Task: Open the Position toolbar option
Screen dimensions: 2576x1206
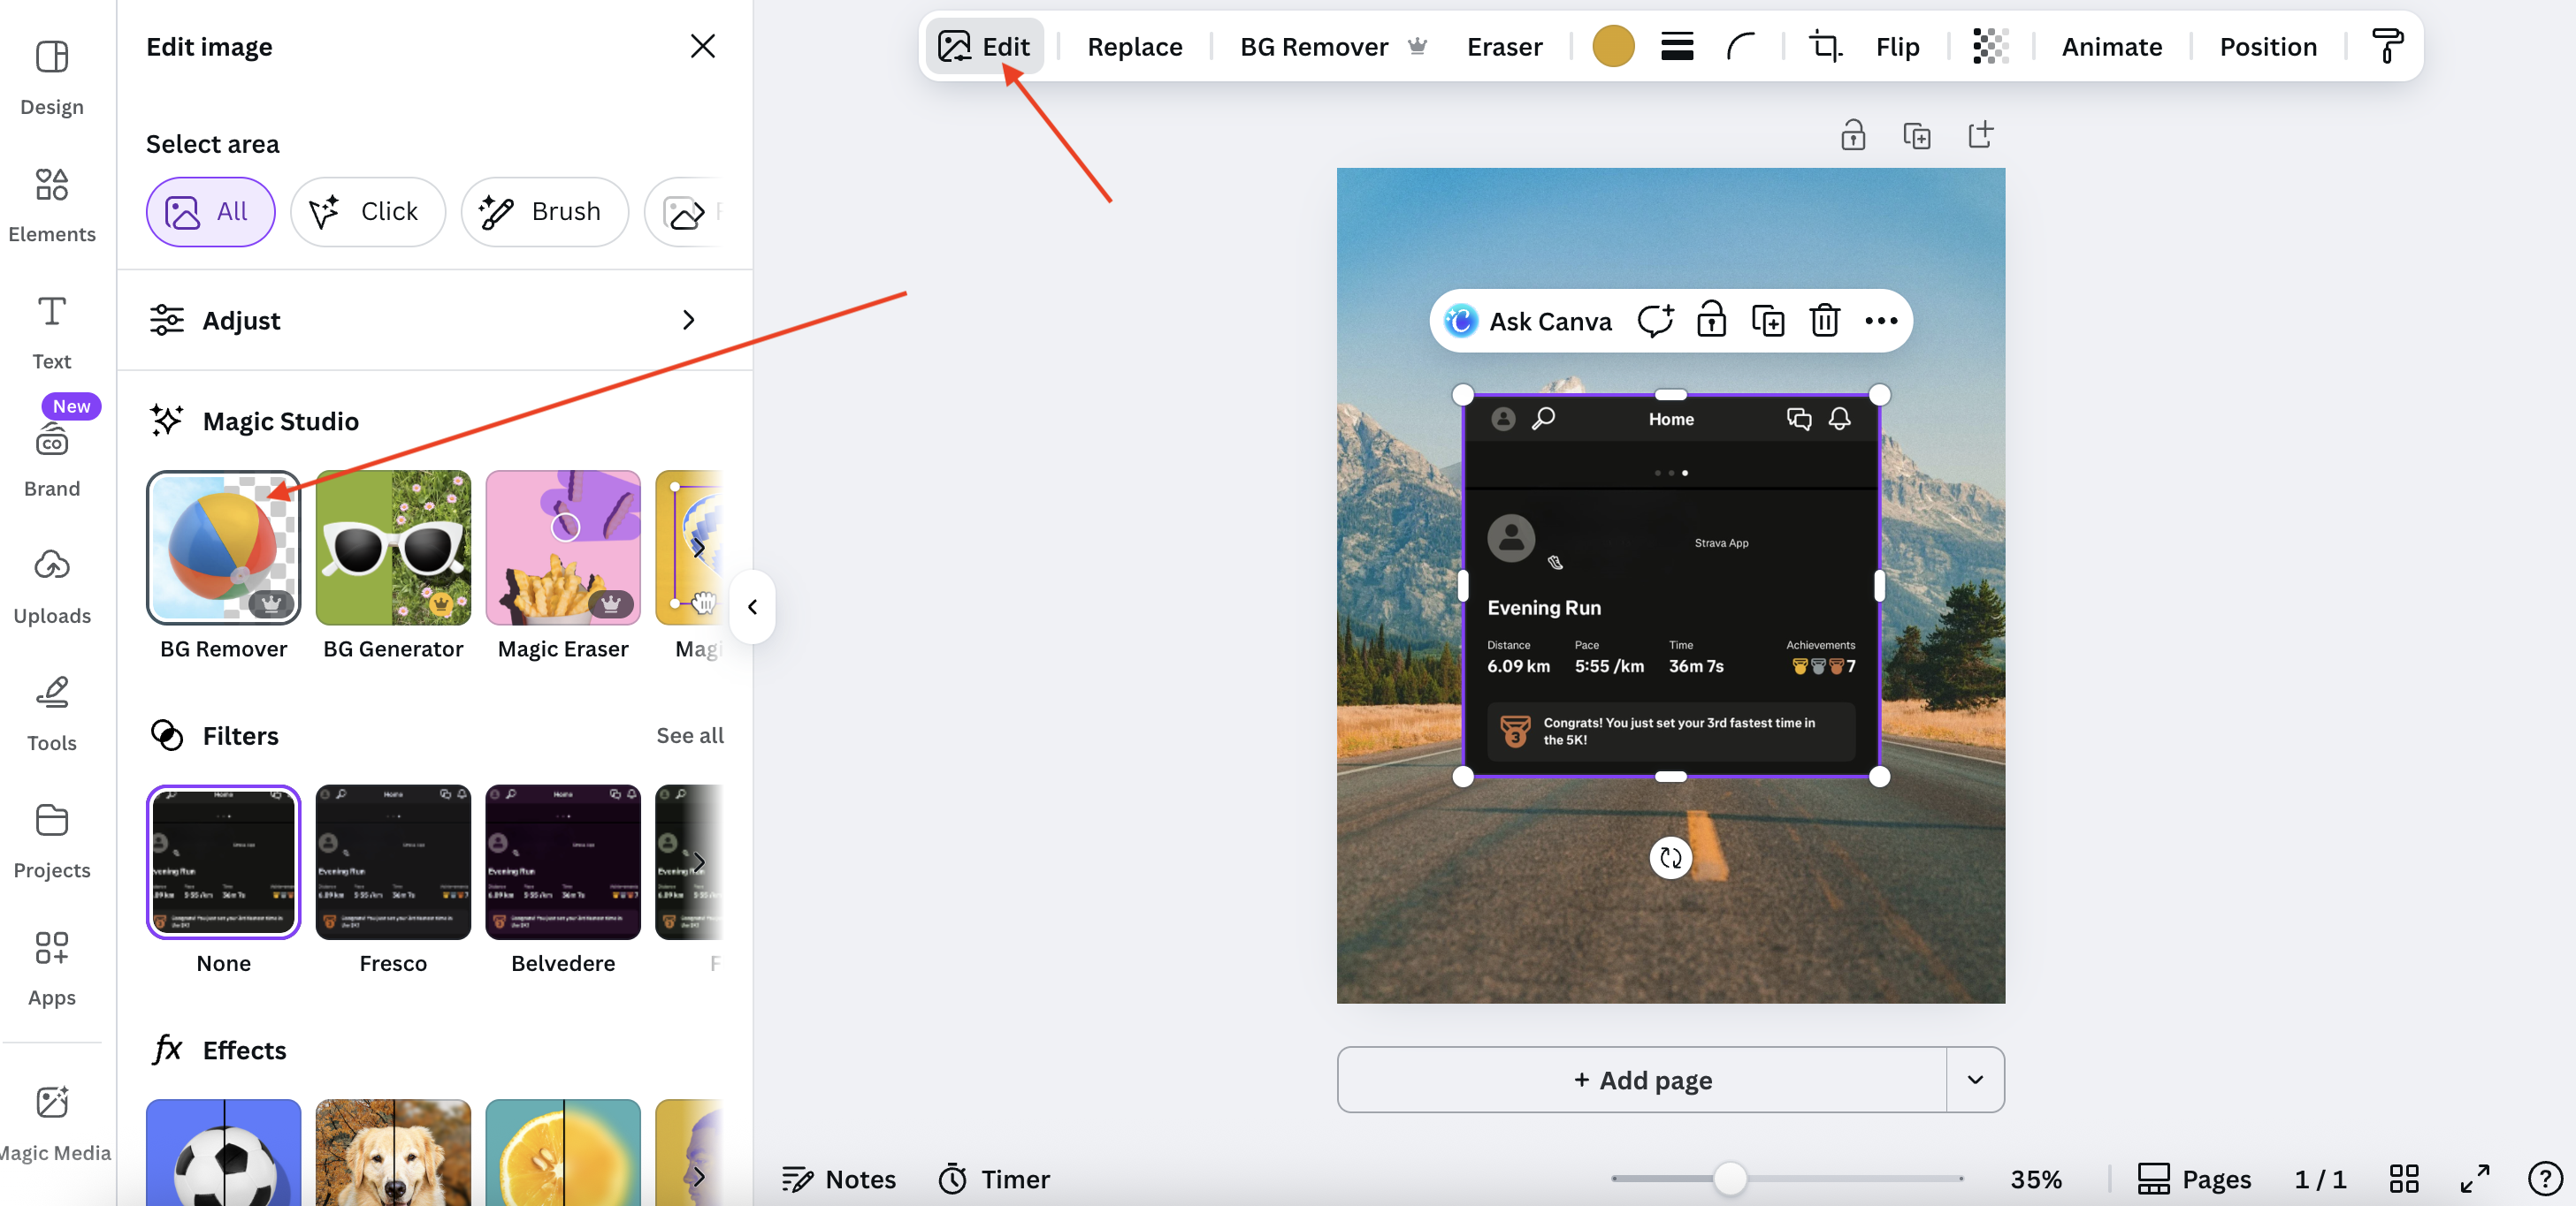Action: tap(2267, 47)
